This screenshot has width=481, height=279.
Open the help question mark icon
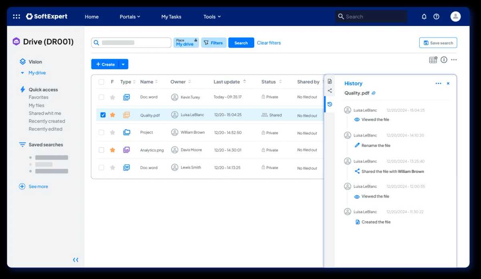[437, 16]
